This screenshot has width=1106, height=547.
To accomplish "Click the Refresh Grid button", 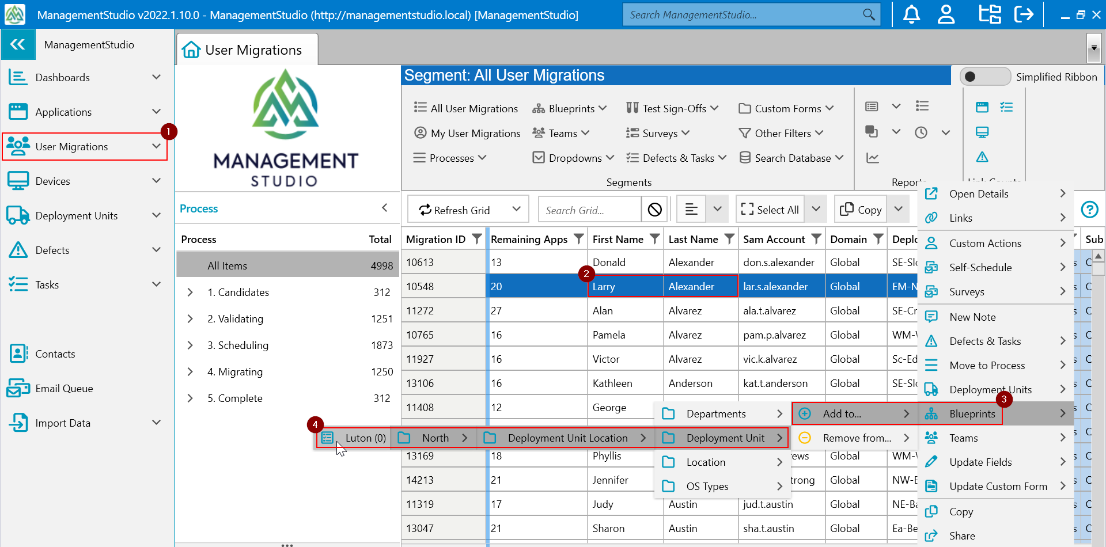I will (455, 210).
